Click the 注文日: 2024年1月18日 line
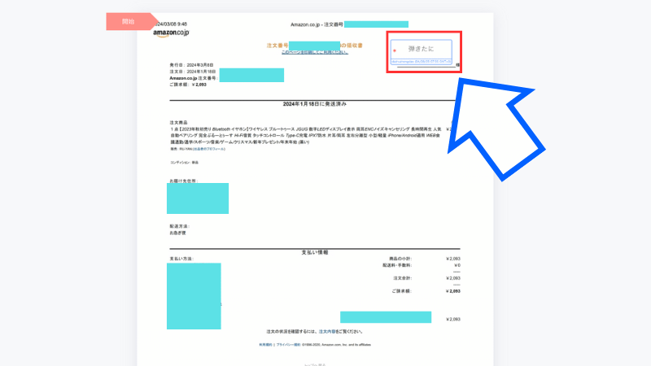651x366 pixels. (x=193, y=72)
